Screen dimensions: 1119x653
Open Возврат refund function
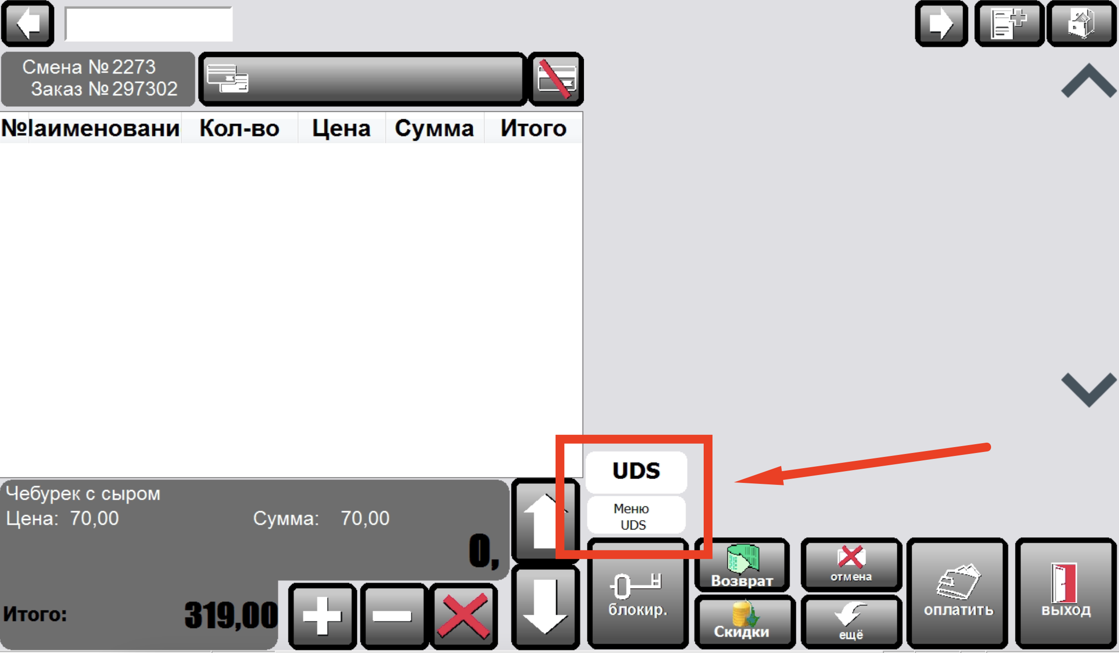pos(742,565)
